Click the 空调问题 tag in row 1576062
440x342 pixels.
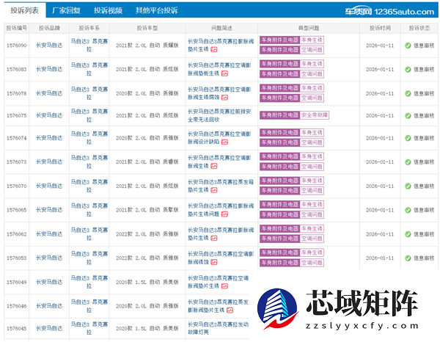312,239
